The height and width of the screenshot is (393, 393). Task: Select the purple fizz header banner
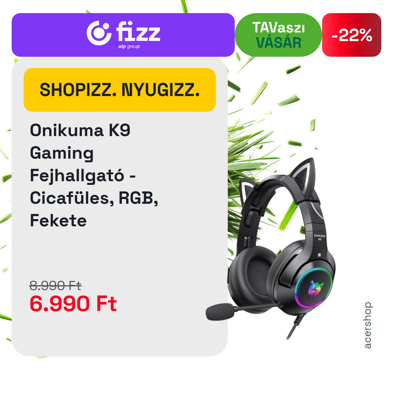click(x=123, y=35)
